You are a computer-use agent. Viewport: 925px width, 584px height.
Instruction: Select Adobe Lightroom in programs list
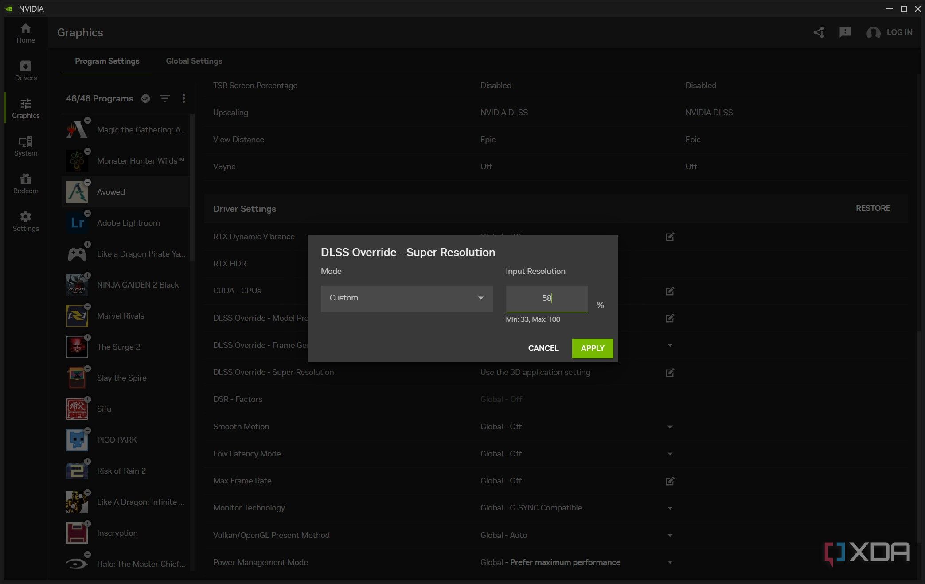tap(126, 223)
